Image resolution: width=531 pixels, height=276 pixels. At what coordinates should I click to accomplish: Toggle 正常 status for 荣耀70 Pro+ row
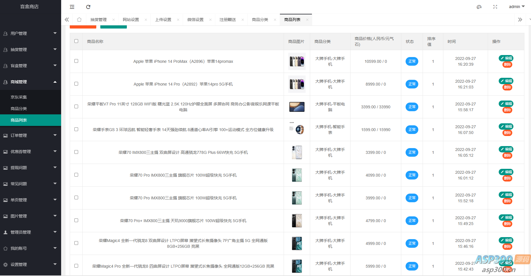click(412, 221)
